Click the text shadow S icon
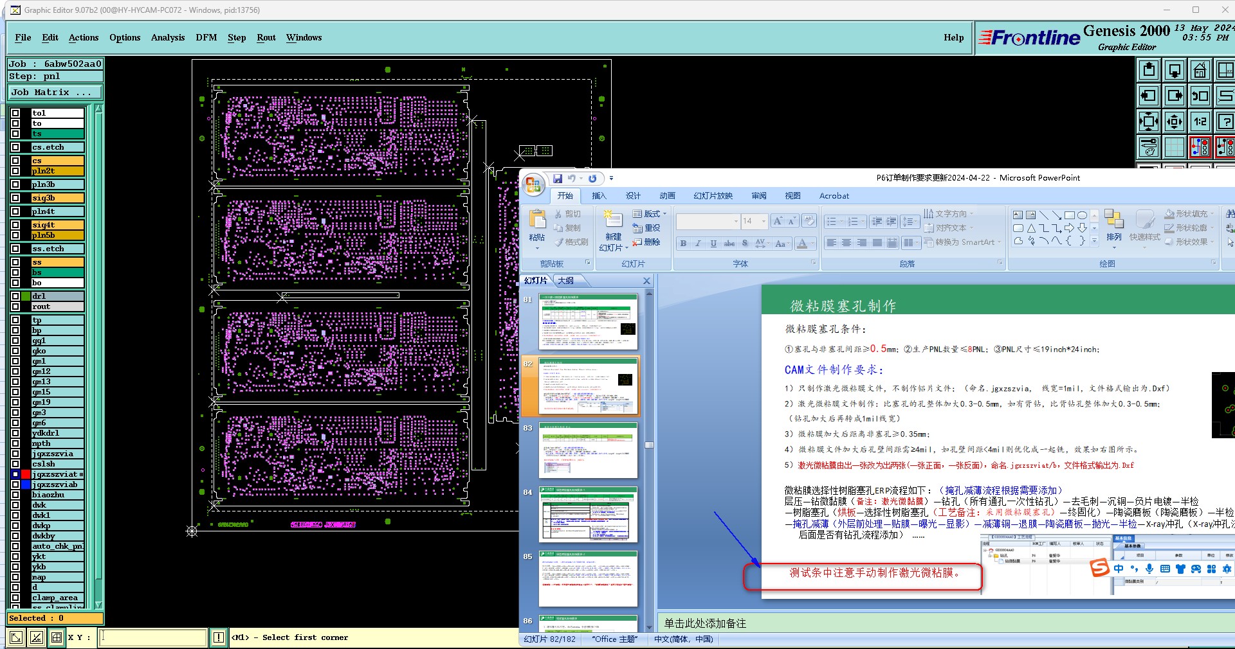 (745, 244)
